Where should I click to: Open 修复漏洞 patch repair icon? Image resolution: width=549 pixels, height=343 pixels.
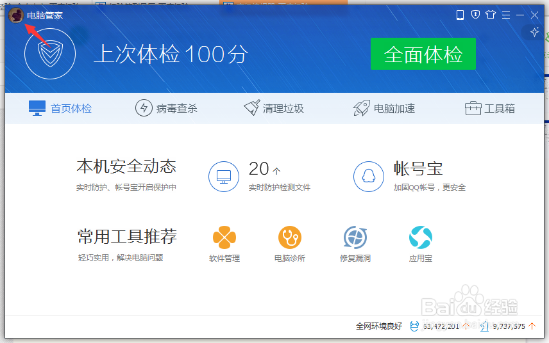point(355,237)
